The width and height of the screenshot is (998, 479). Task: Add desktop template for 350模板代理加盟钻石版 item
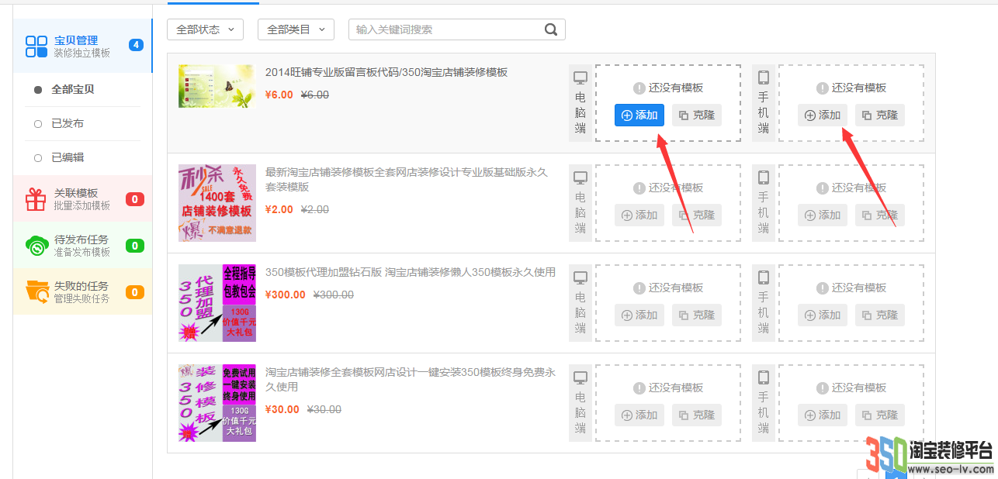point(639,315)
